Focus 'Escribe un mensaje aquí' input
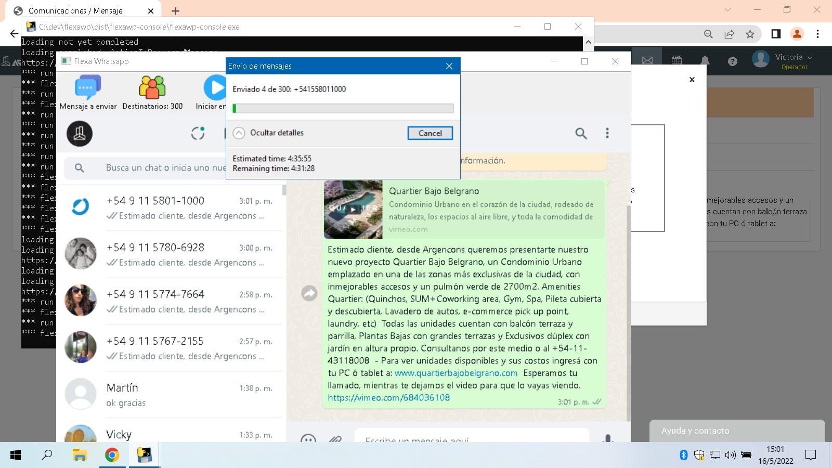 click(x=472, y=436)
